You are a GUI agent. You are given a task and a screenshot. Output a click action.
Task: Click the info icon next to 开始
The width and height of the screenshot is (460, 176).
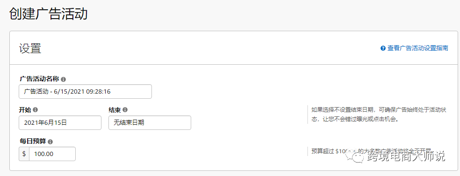[x=36, y=110]
